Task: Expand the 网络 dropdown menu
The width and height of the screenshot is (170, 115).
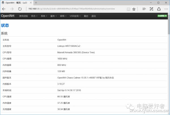Action: (63, 16)
